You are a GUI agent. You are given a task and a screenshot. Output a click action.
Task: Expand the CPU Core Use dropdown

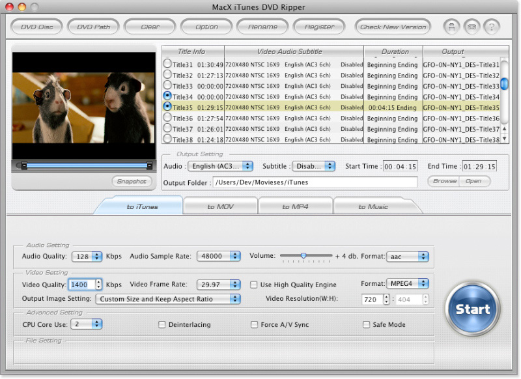pos(87,324)
